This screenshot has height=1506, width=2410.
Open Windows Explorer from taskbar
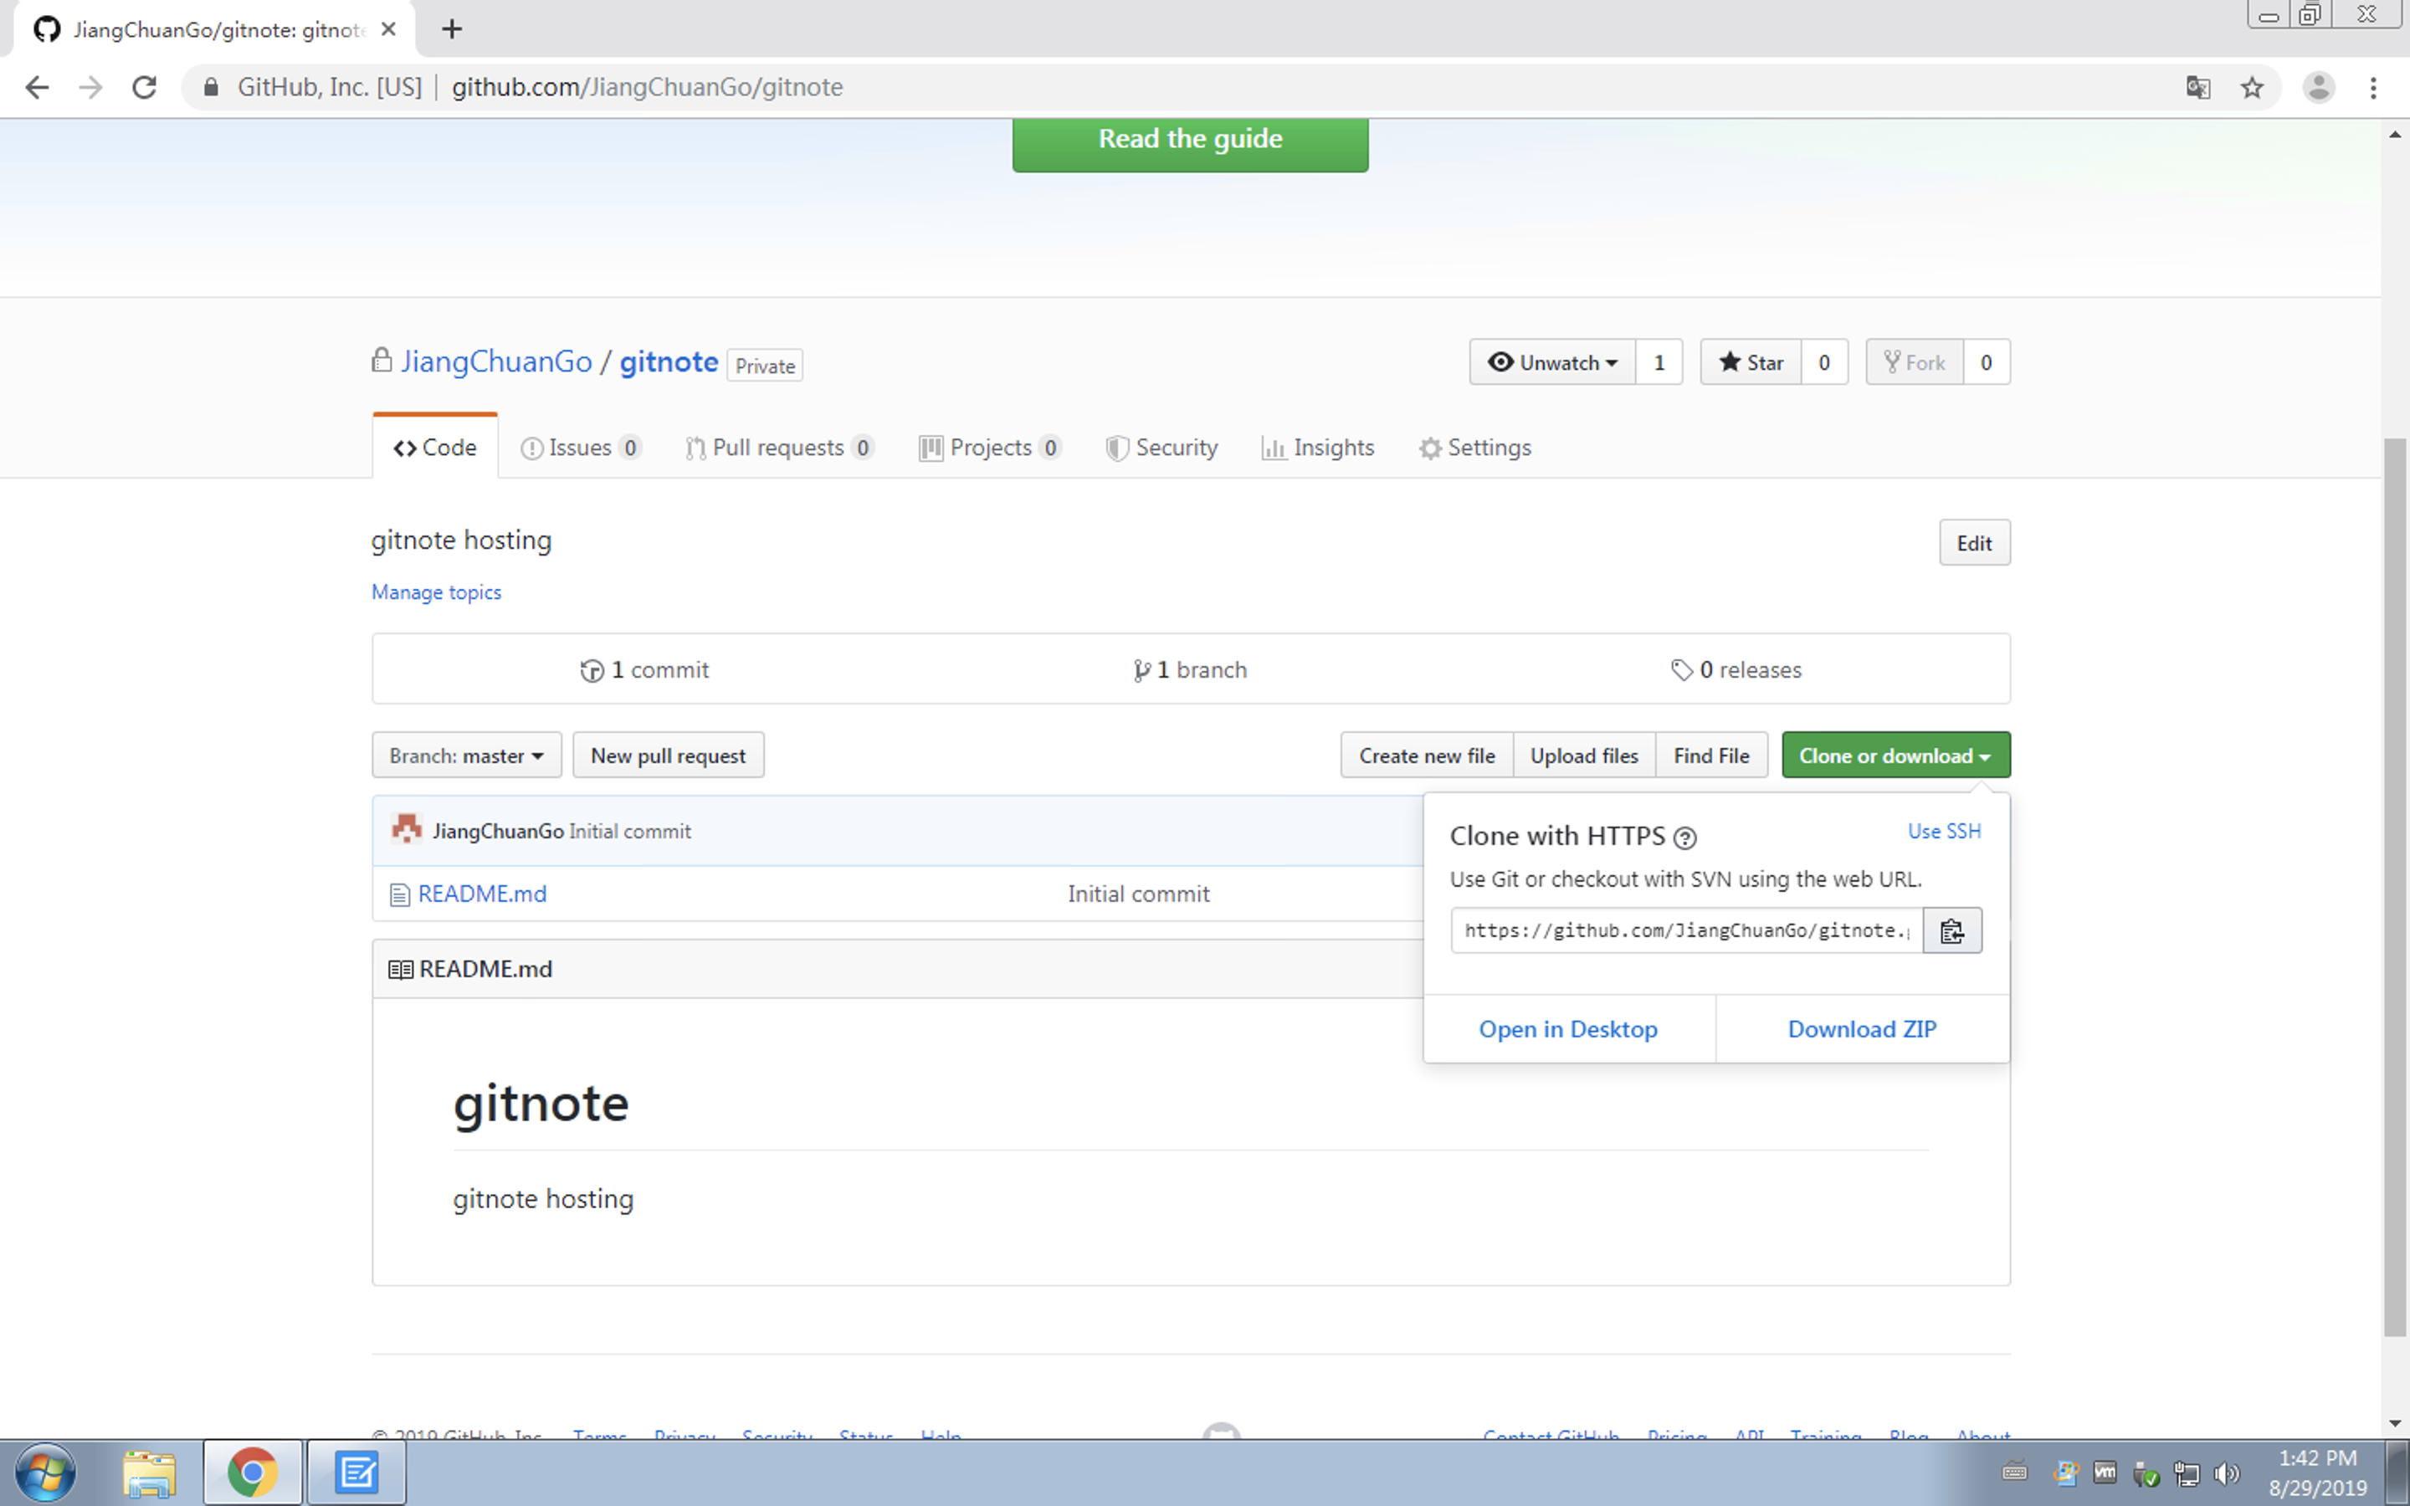(150, 1473)
